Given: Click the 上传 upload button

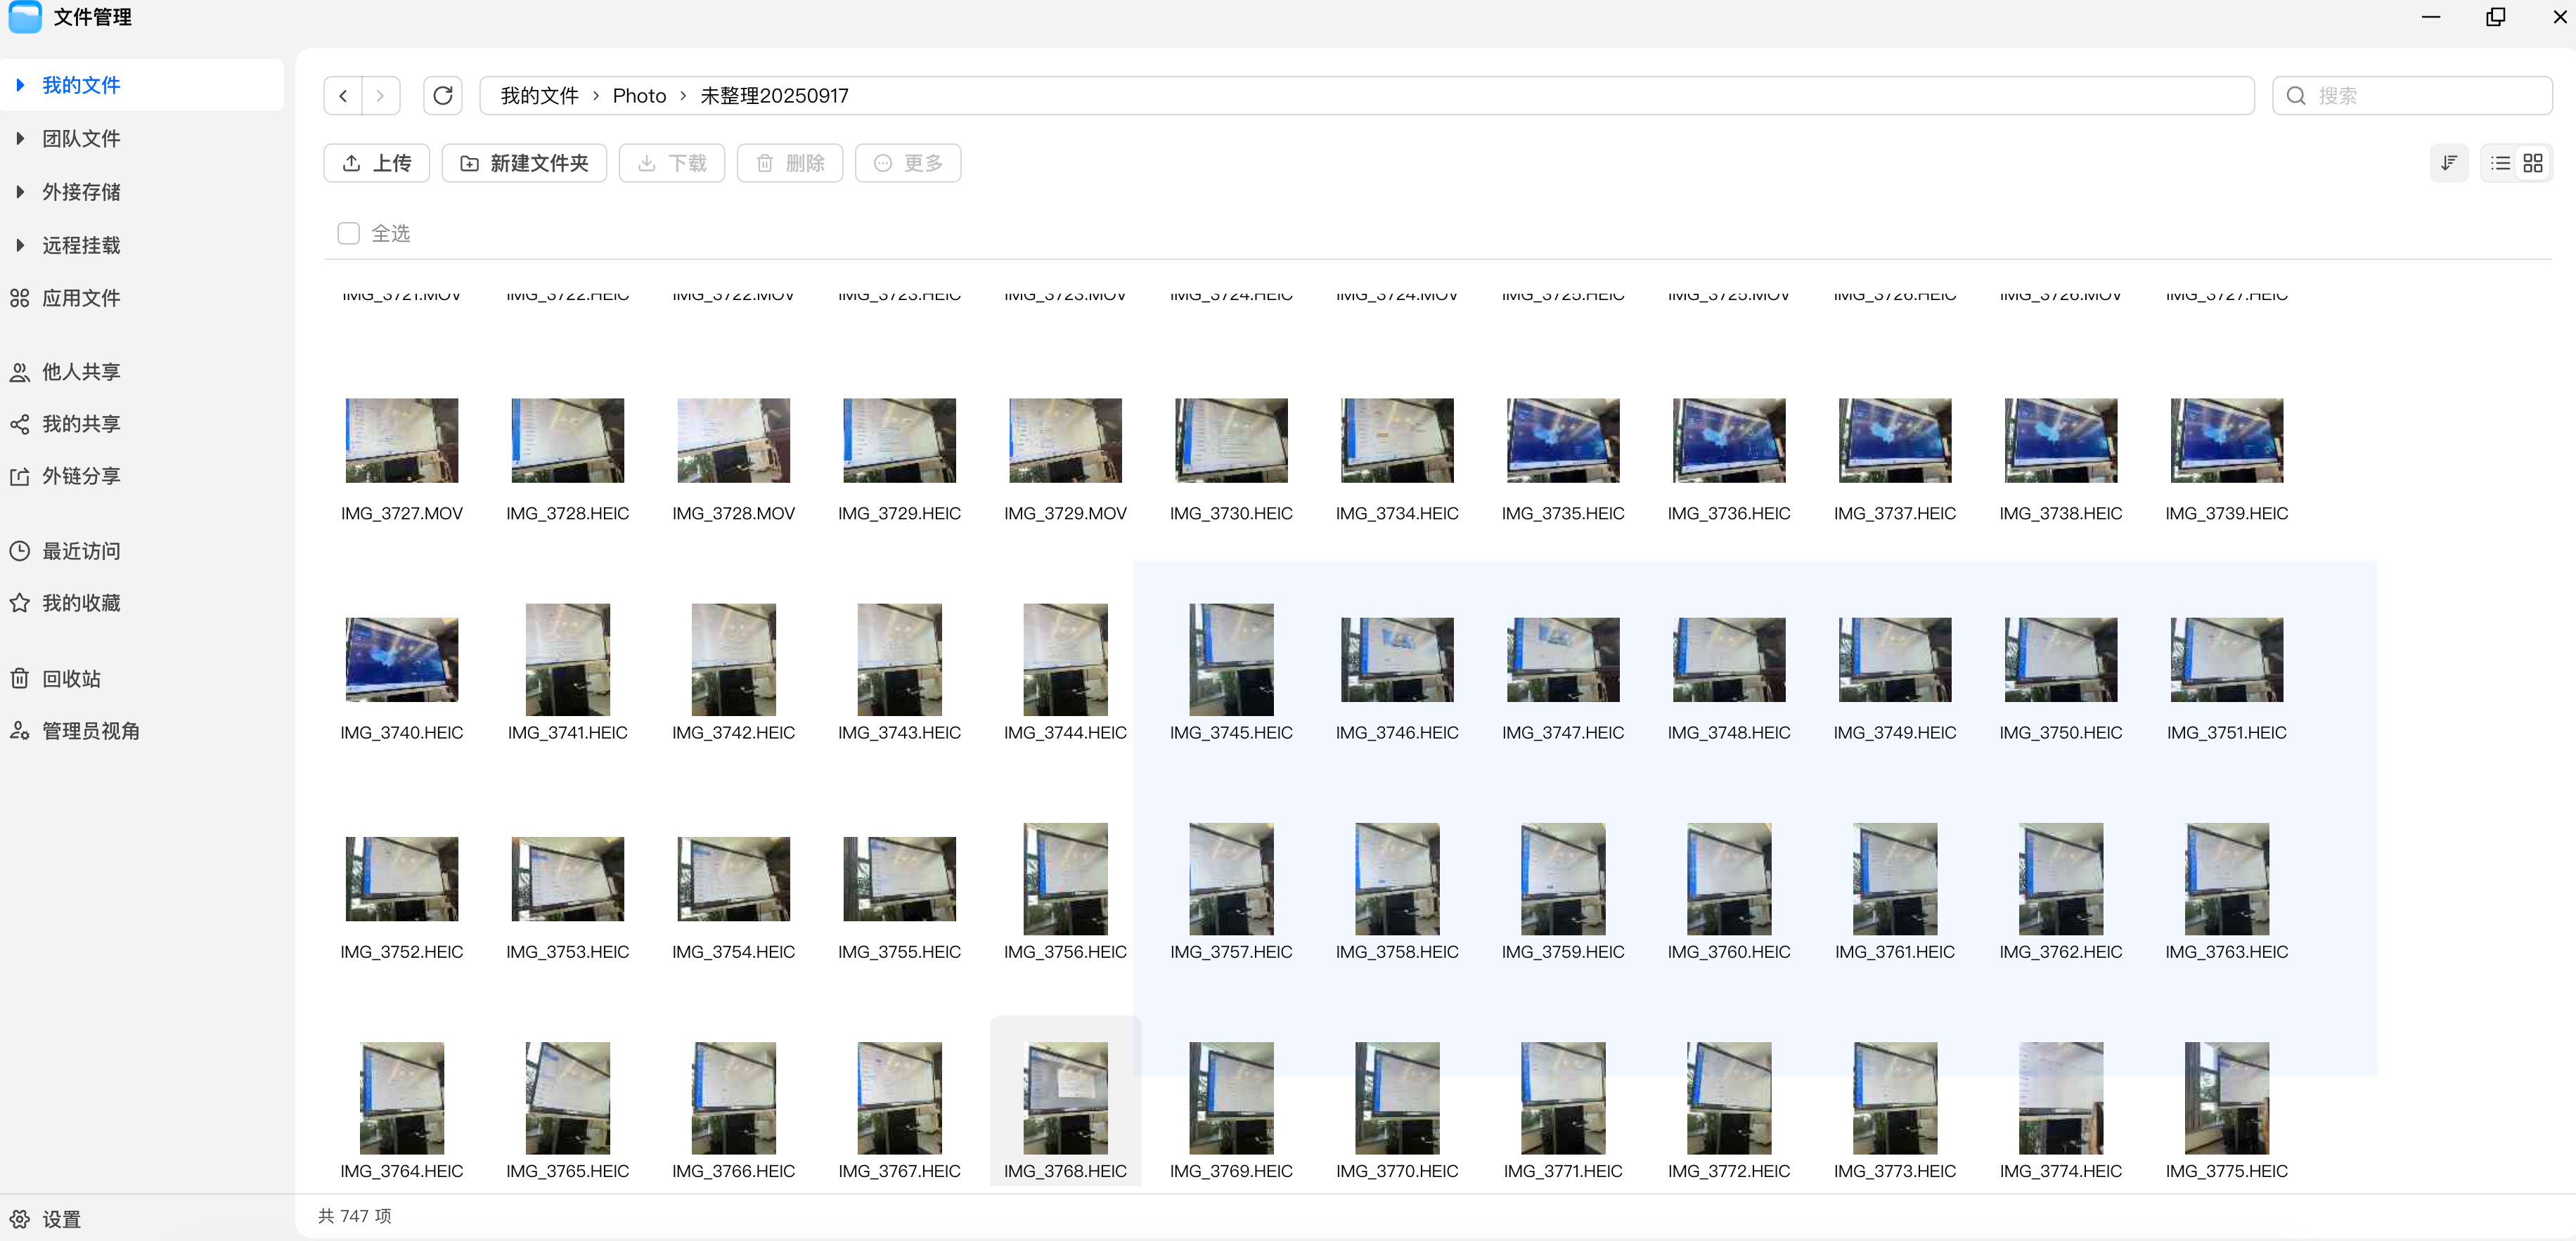Looking at the screenshot, I should click(x=377, y=163).
